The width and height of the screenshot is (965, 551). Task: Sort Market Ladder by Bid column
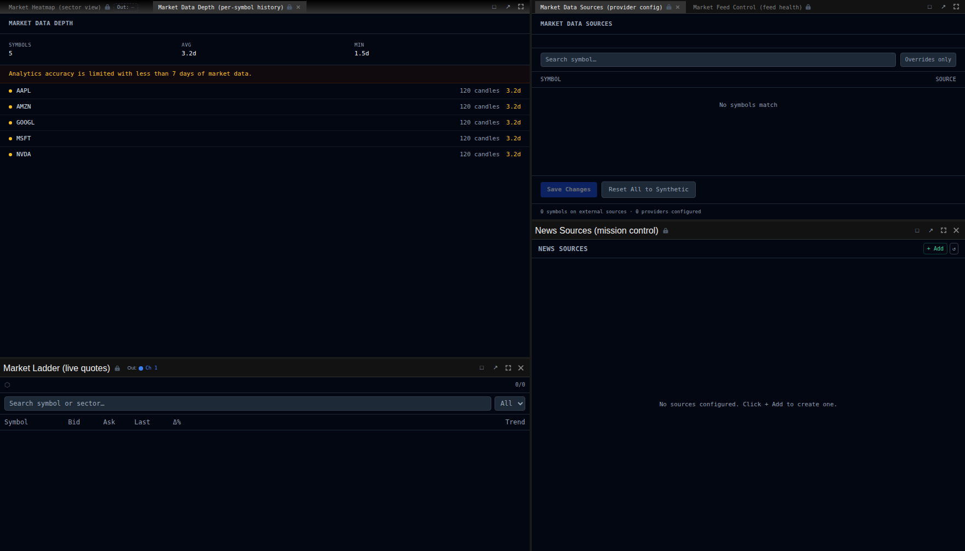coord(74,422)
